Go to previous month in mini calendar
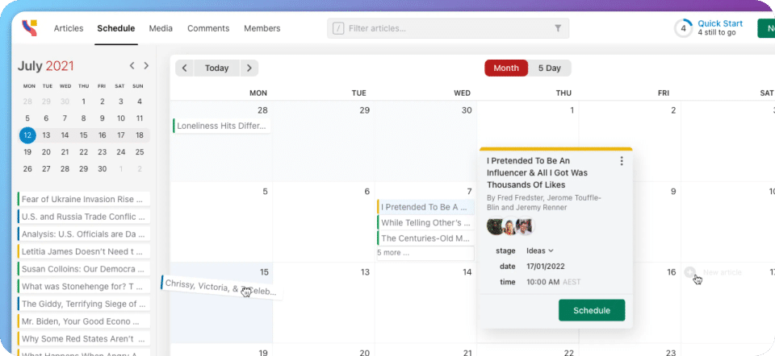Viewport: 775px width, 356px height. [132, 65]
